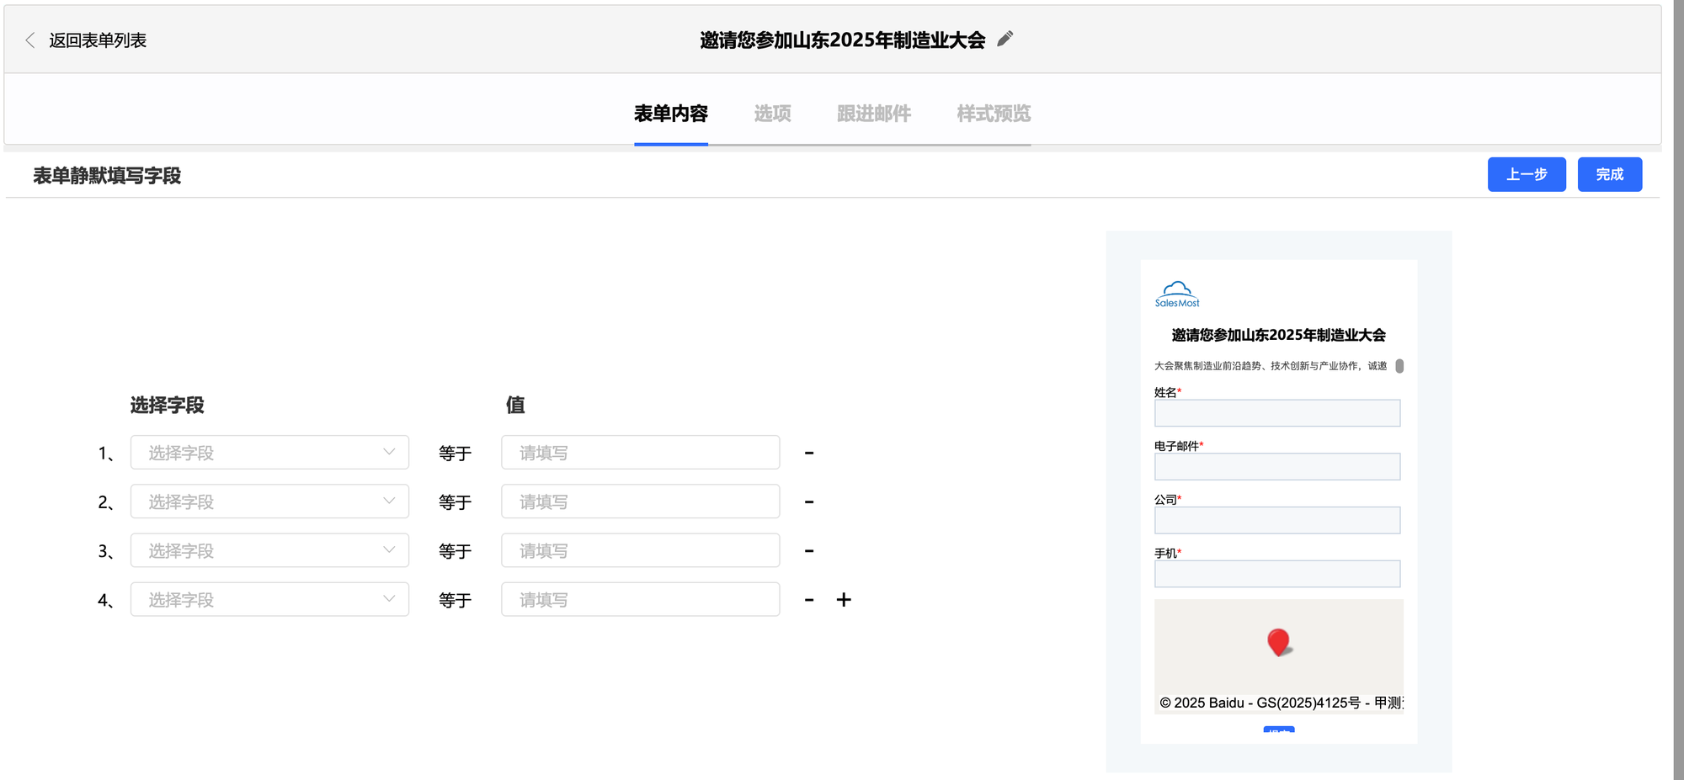Expand the row 3 field selection dropdown
Image resolution: width=1684 pixels, height=780 pixels.
tap(269, 551)
